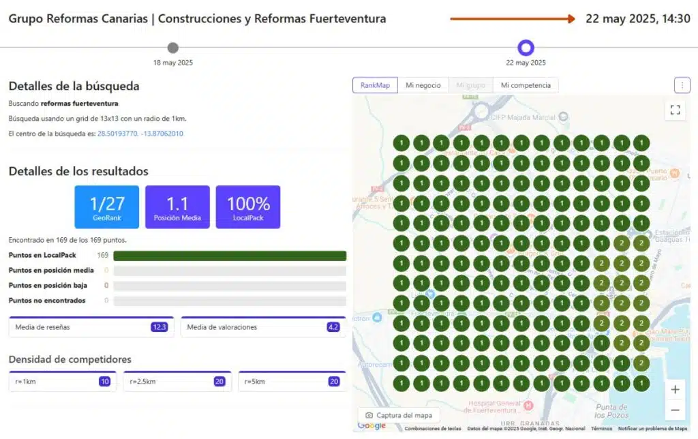The image size is (698, 439).
Task: Select the 22 may 2025 timeline point
Action: pyautogui.click(x=526, y=48)
